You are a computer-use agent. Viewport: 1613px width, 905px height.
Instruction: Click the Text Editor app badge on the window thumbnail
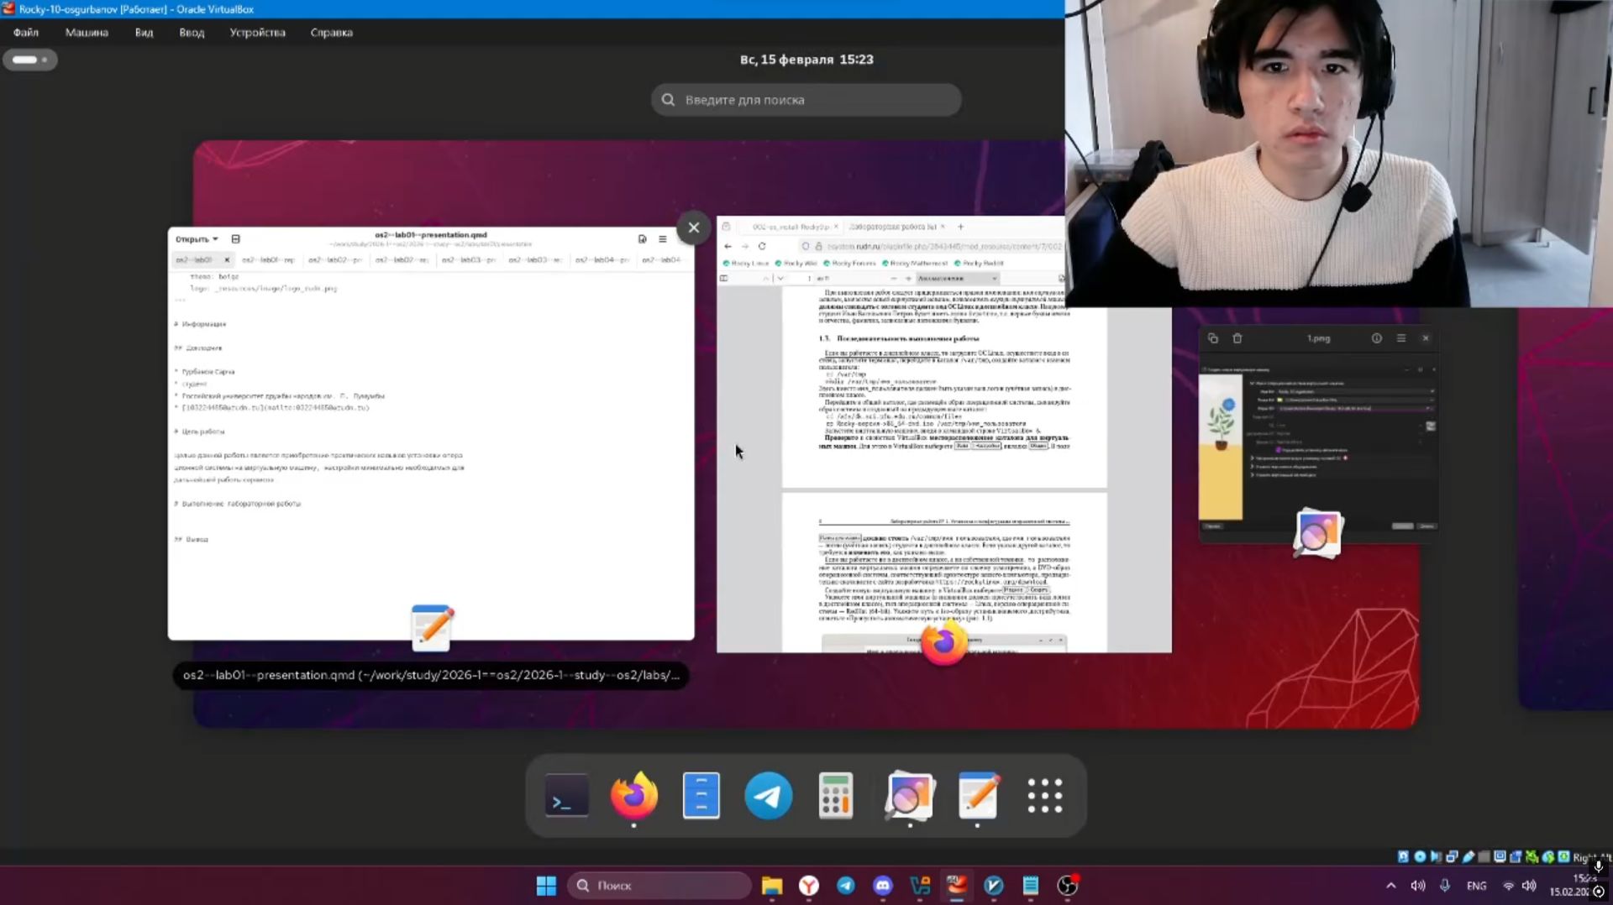433,627
